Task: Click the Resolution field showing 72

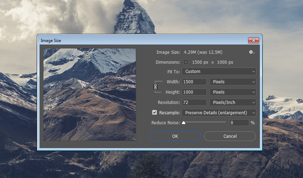Action: [194, 103]
